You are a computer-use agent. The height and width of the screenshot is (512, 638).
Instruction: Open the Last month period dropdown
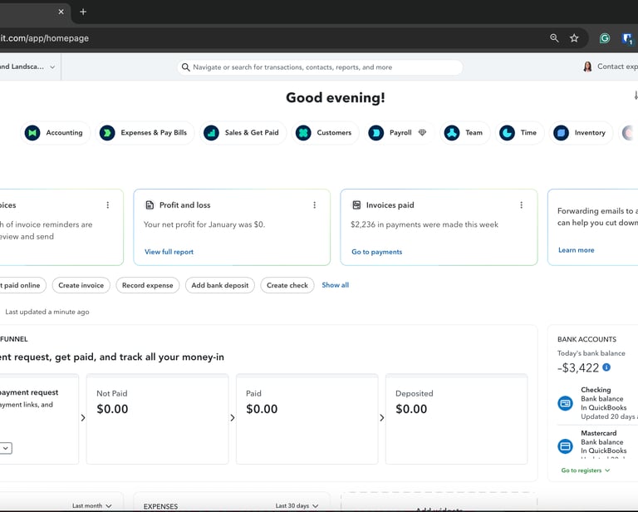[x=91, y=505]
